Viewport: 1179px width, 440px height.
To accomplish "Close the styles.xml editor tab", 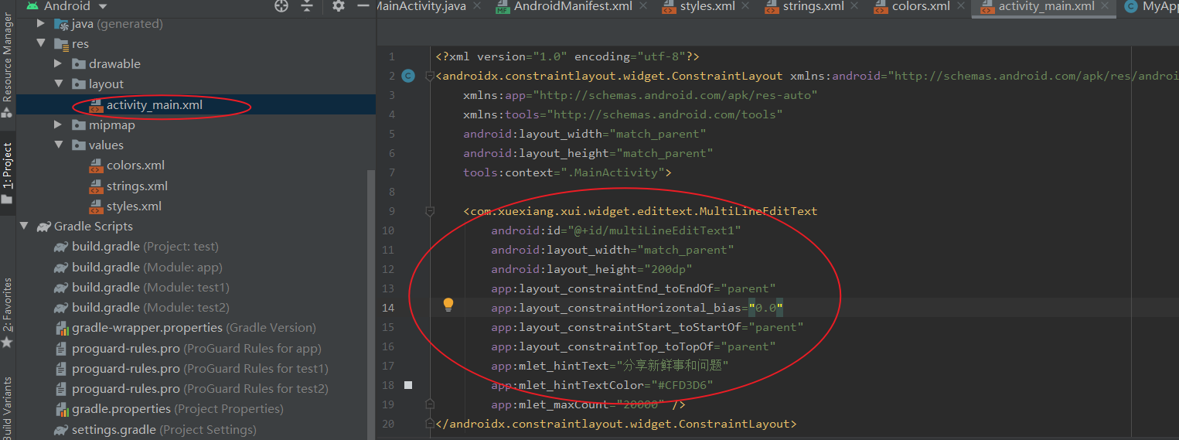I will pyautogui.click(x=746, y=6).
